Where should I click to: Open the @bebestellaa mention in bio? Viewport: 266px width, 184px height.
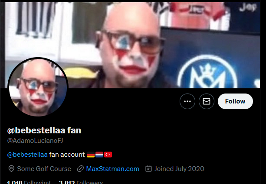[27, 155]
